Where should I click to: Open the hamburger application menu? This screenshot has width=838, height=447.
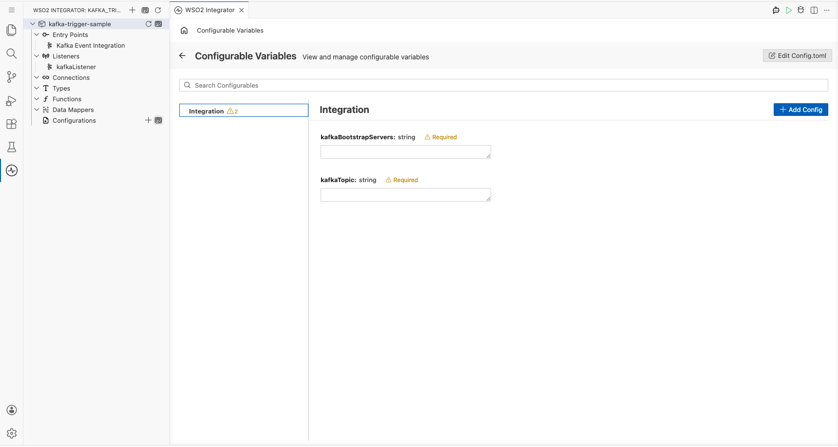(12, 10)
